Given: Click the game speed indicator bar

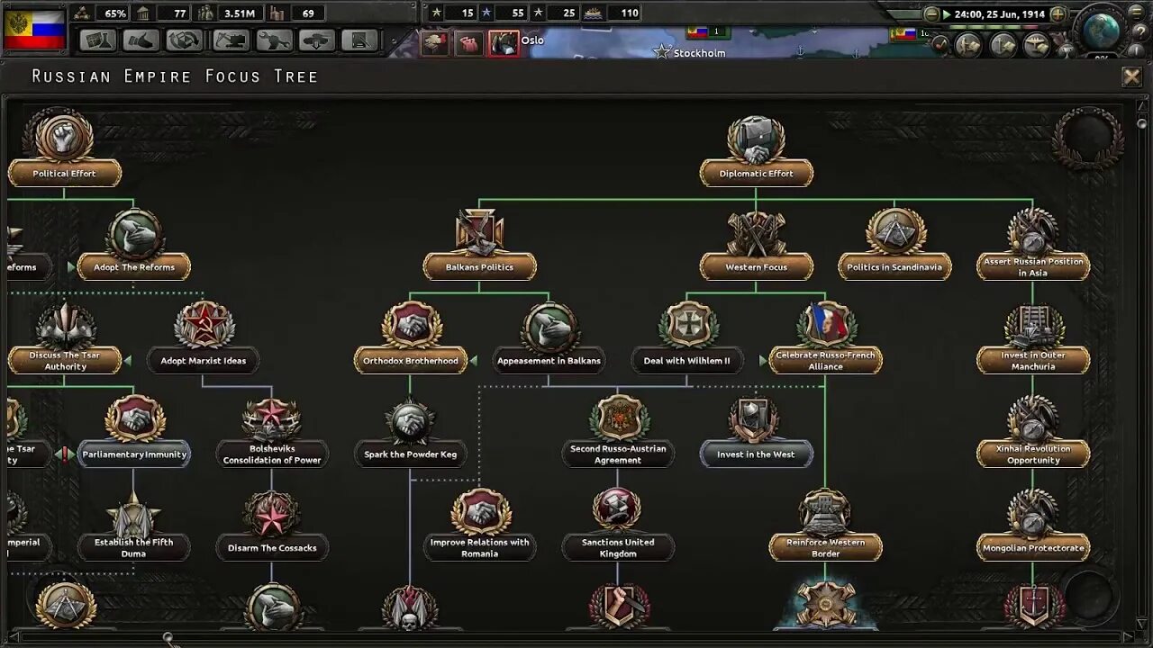Looking at the screenshot, I should [994, 25].
